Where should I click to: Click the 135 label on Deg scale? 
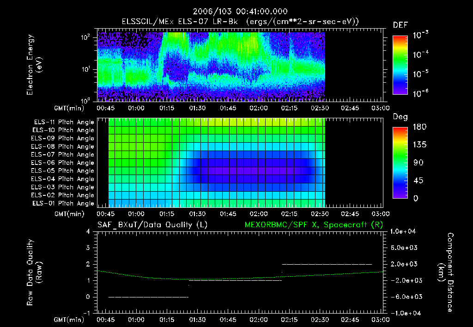pos(419,145)
